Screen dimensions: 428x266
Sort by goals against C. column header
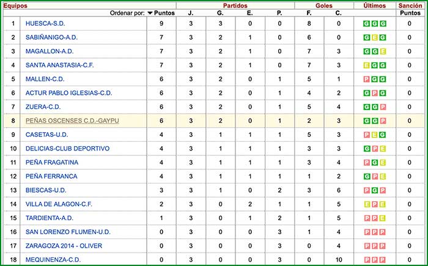pyautogui.click(x=339, y=13)
